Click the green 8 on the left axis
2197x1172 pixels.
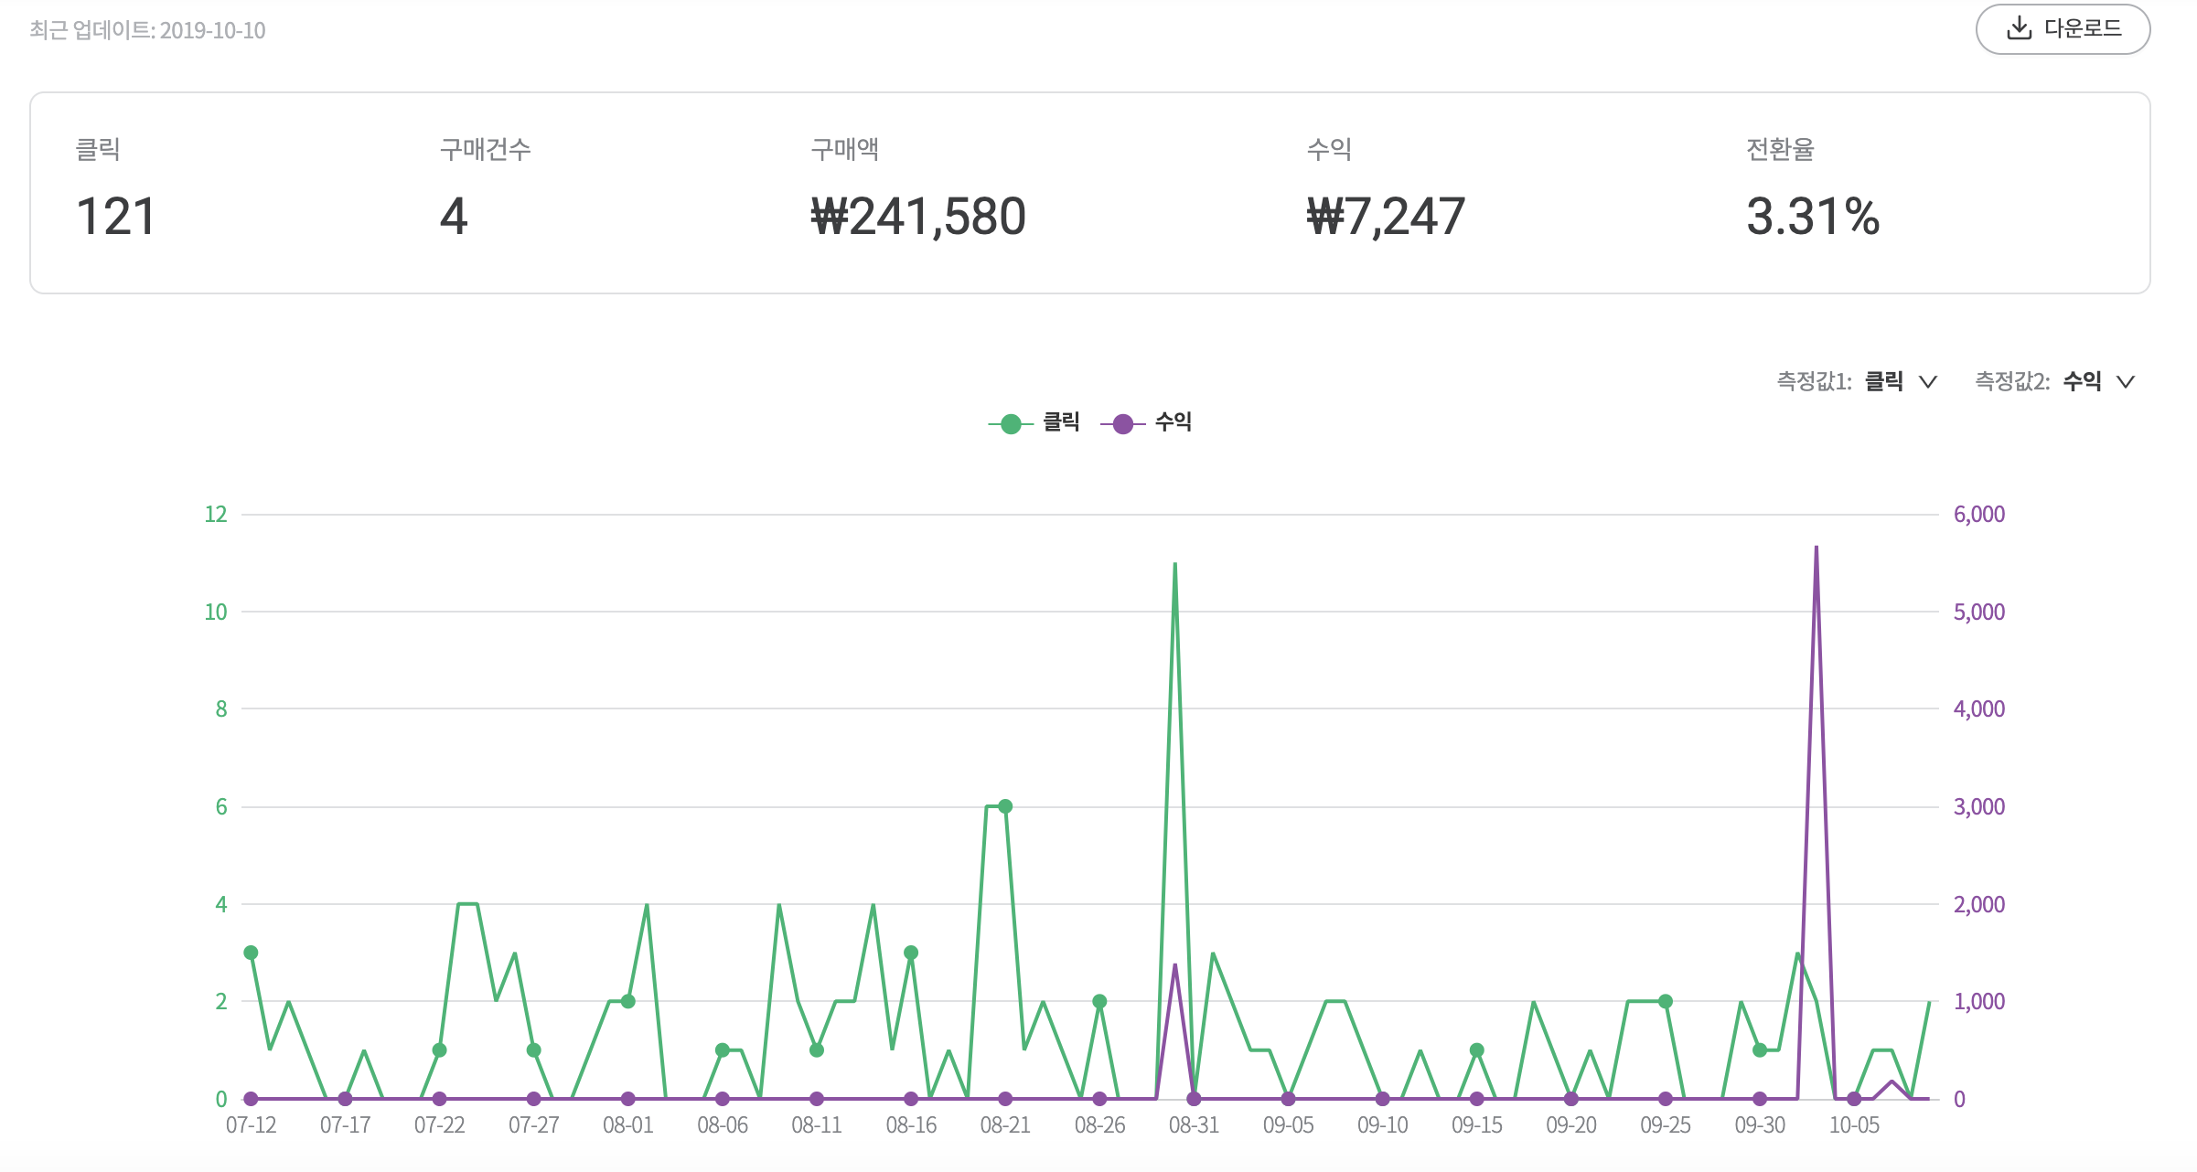[221, 709]
